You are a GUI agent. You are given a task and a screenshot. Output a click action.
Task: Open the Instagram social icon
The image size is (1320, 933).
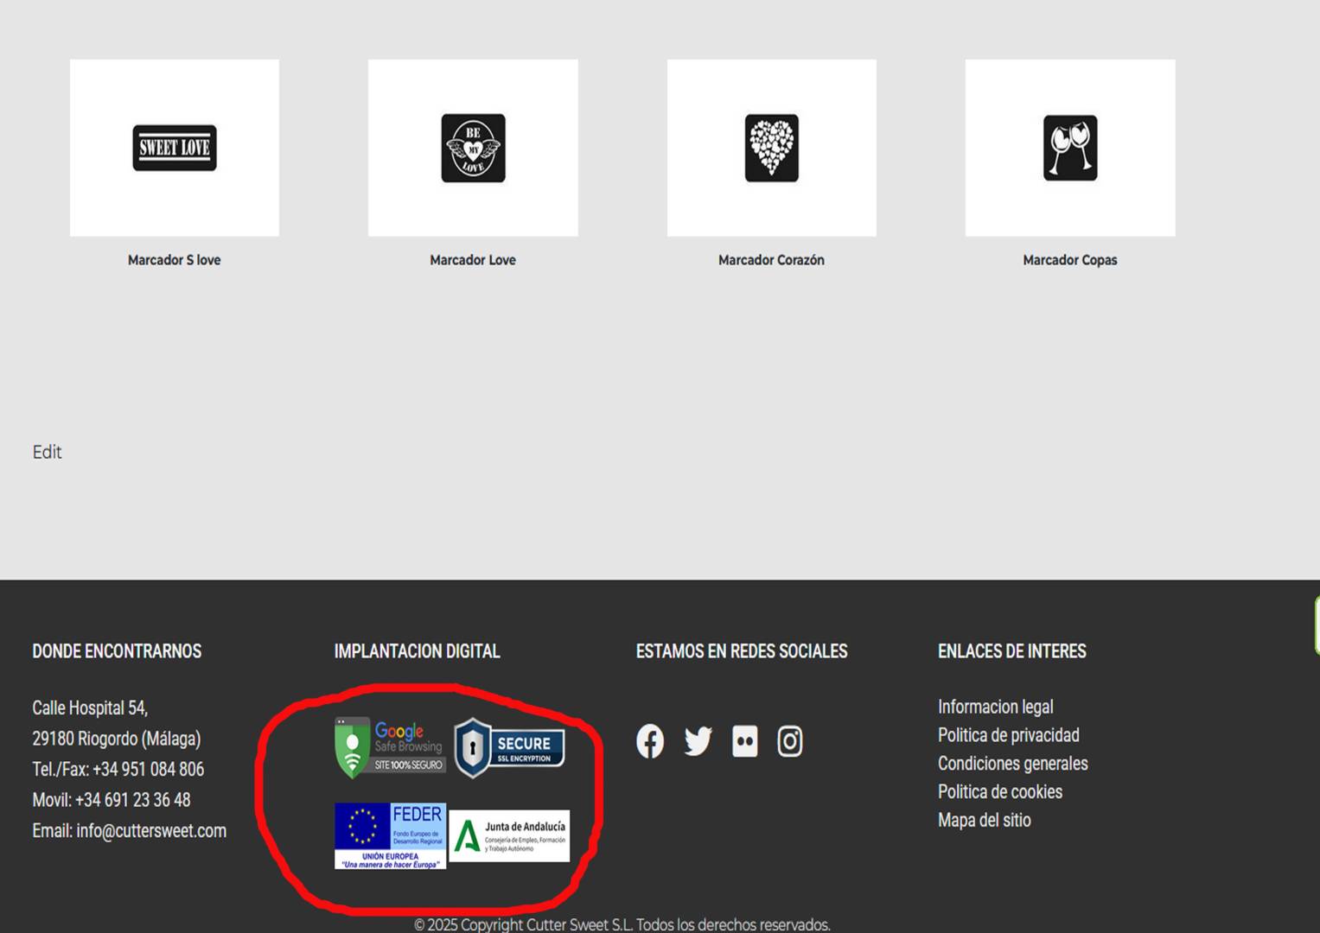789,741
